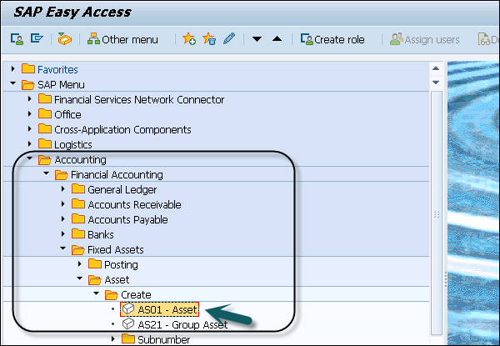Click the Move Favorites down arrow

tap(257, 39)
